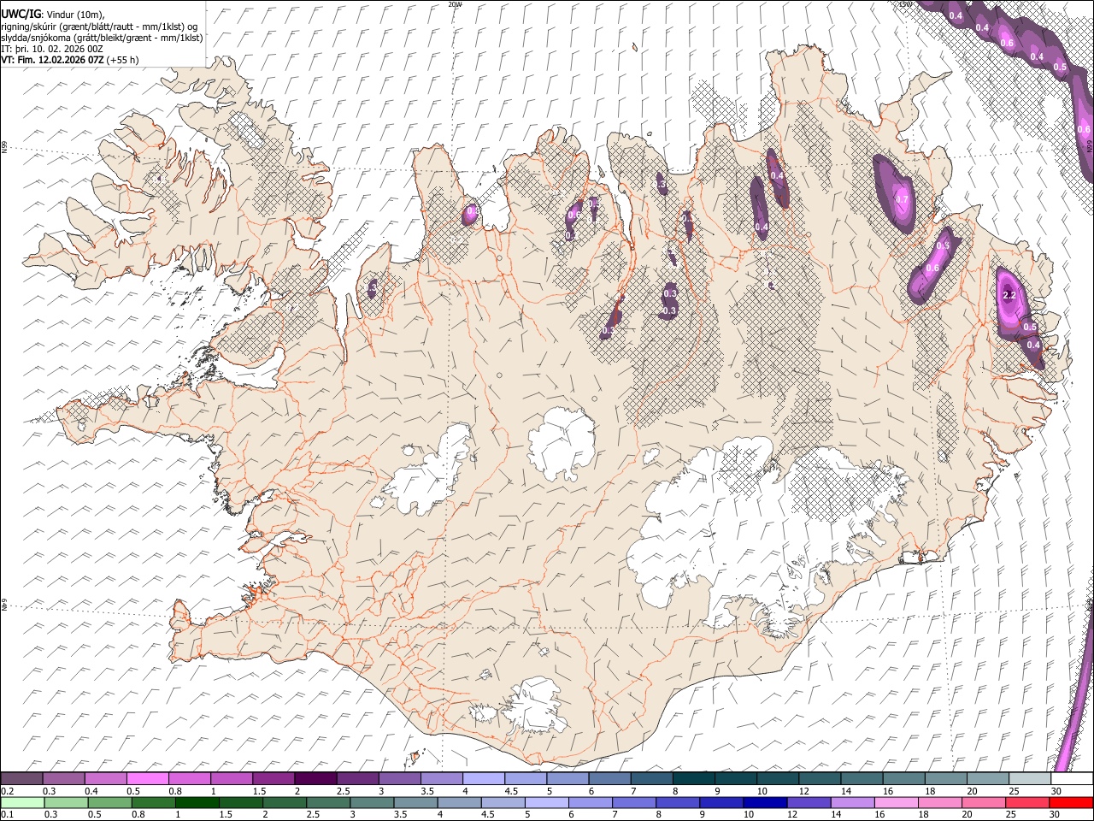1094x821 pixels.
Task: Select the pale grey 25–30 swatch, top row
Action: 1030,779
